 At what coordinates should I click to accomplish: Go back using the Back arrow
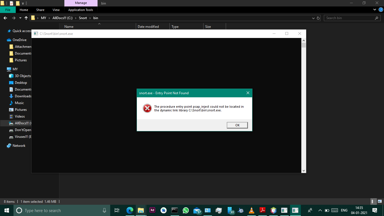coord(5,18)
